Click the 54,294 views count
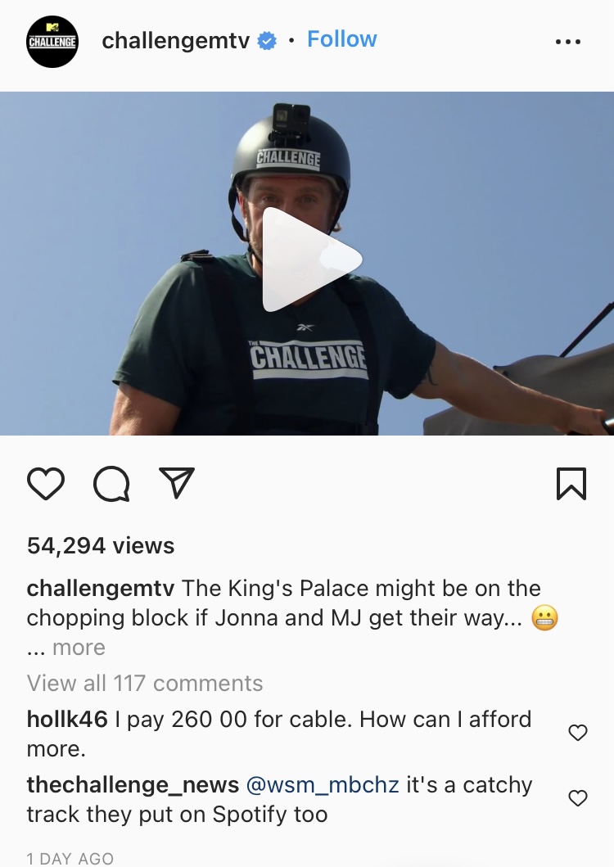This screenshot has width=614, height=867. pyautogui.click(x=101, y=546)
